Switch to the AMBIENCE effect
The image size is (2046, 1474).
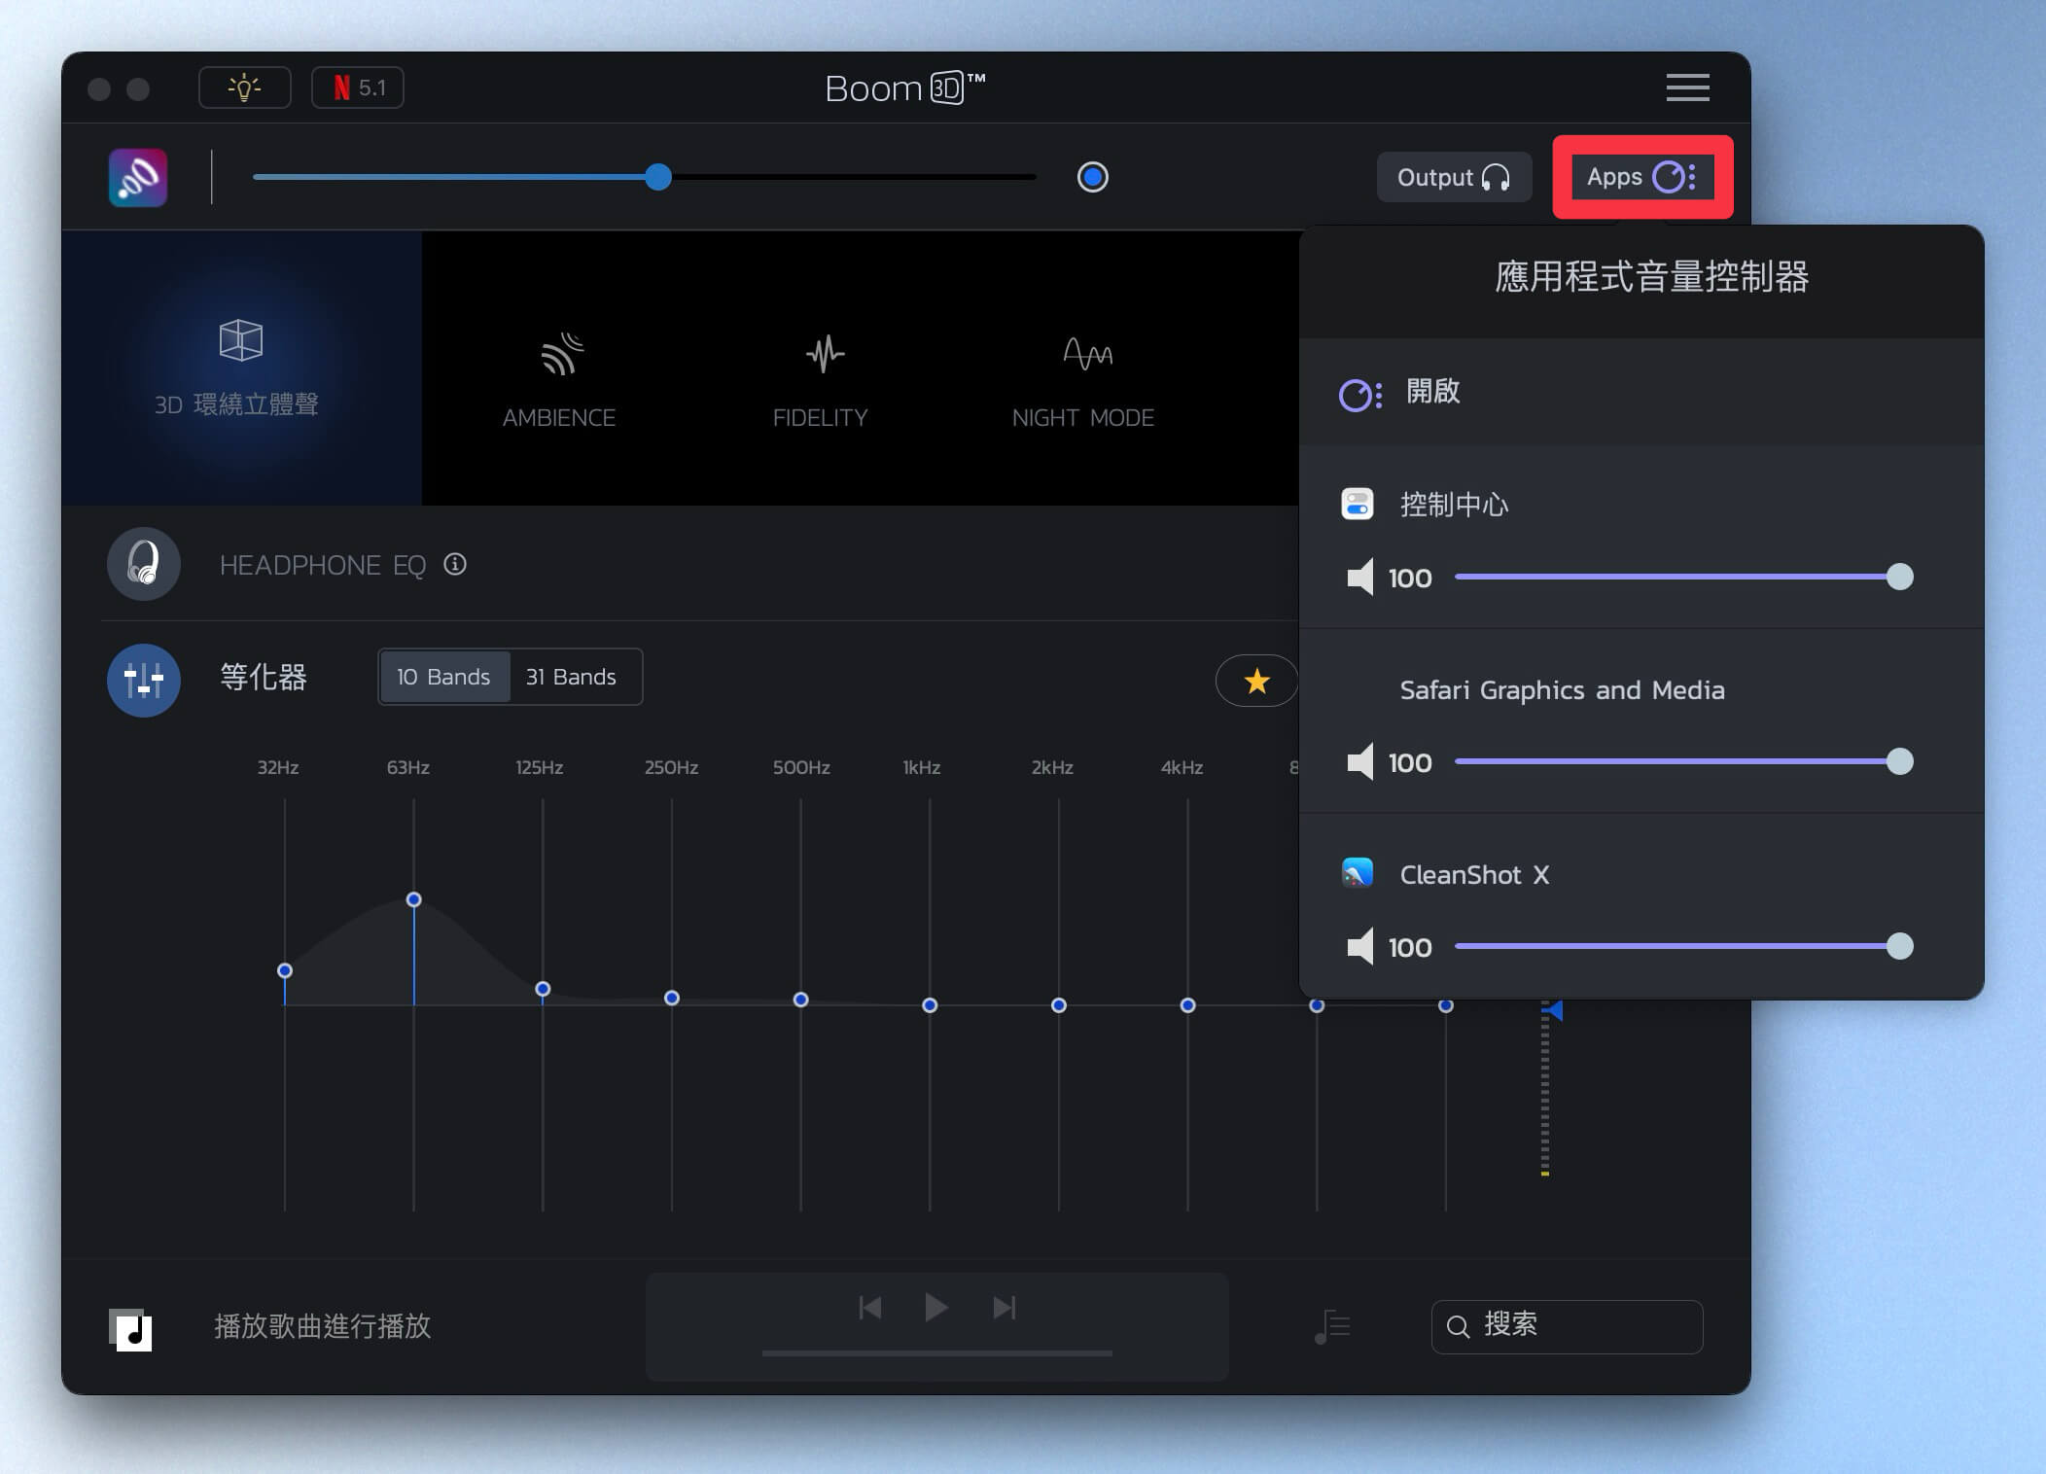(559, 379)
